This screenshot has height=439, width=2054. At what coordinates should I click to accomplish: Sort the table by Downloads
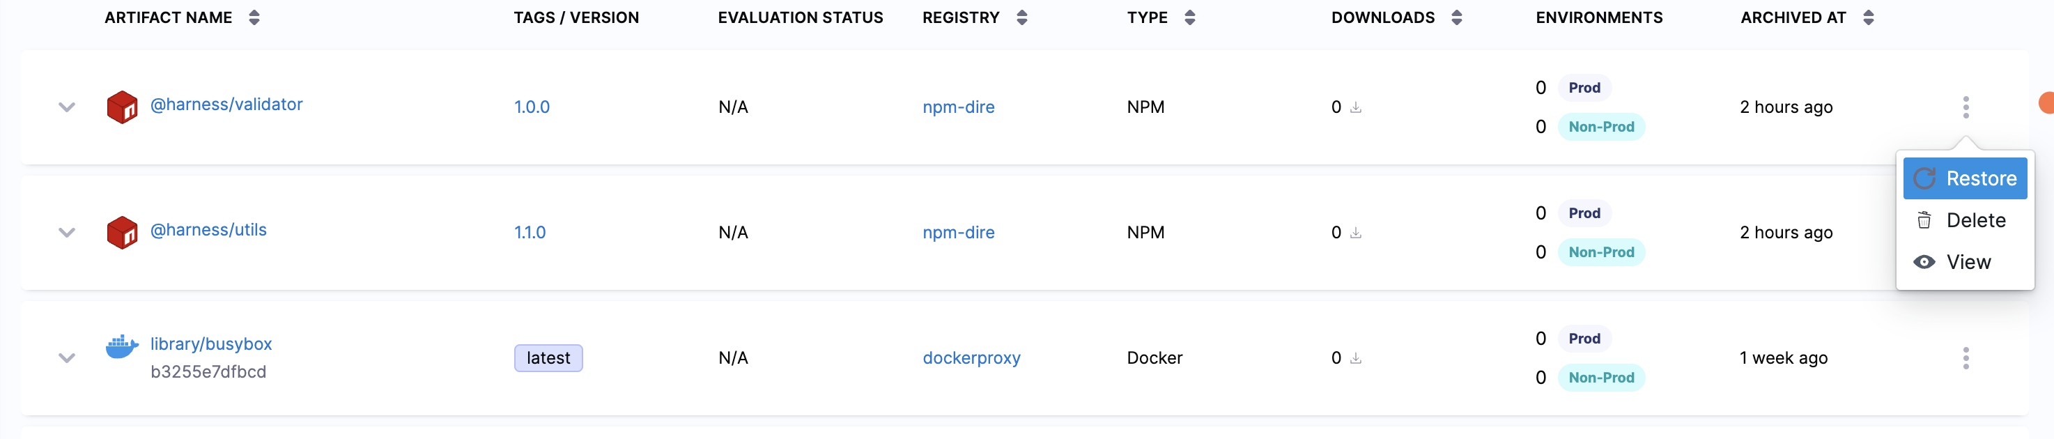[x=1457, y=17]
